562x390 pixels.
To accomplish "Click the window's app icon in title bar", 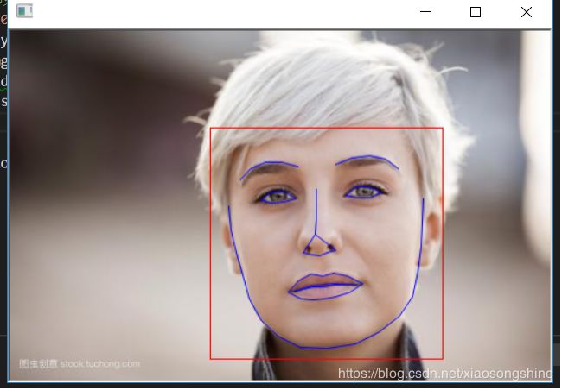I will point(24,10).
